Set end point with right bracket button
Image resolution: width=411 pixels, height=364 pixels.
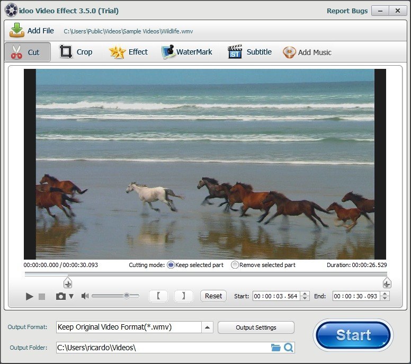(183, 296)
